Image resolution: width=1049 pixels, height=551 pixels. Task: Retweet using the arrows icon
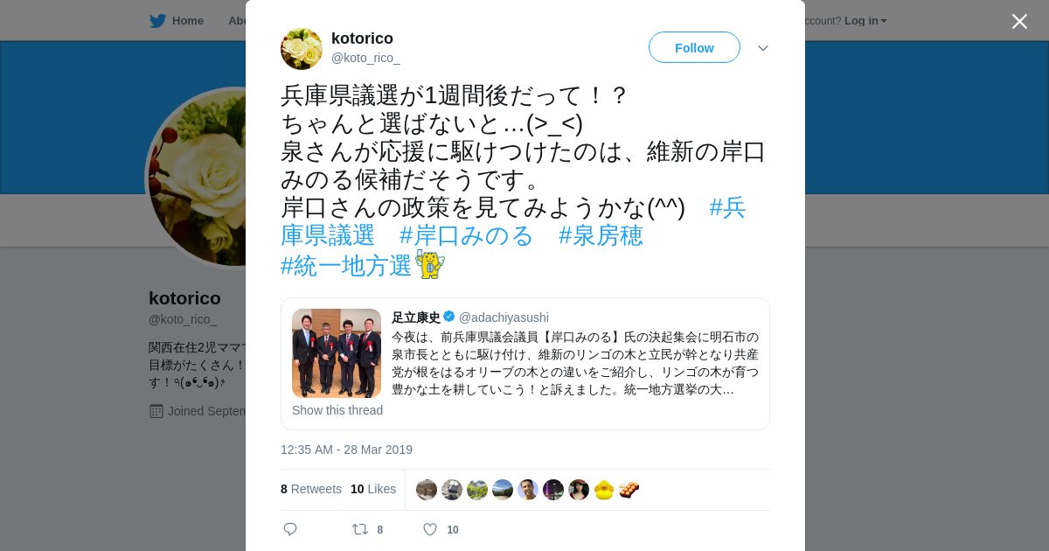(359, 529)
